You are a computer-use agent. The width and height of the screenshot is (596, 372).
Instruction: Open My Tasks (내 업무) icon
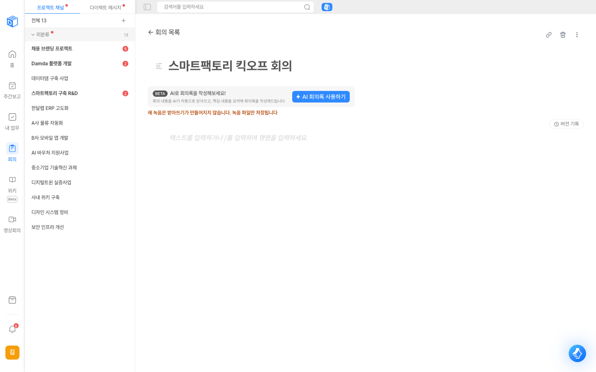click(12, 117)
